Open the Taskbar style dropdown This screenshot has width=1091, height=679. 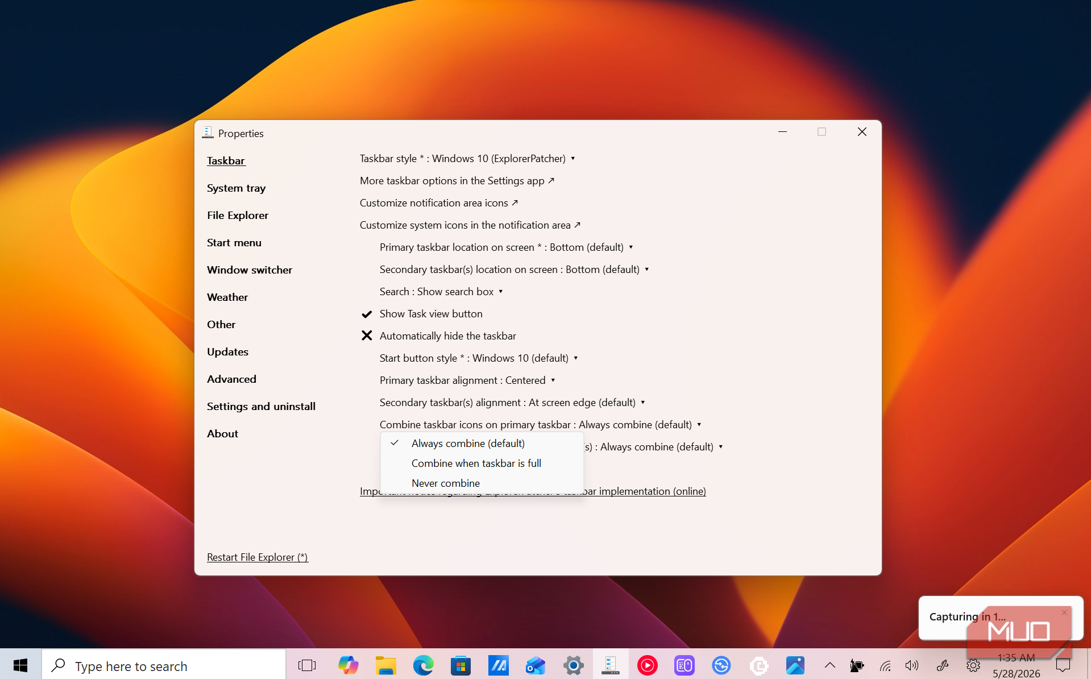pyautogui.click(x=467, y=159)
